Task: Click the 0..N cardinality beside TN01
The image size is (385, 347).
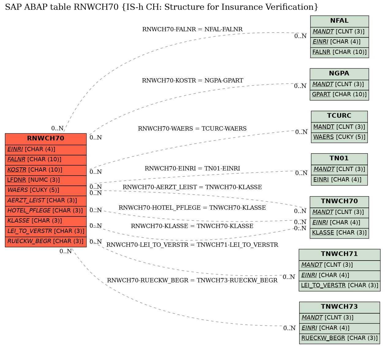Action: point(301,173)
